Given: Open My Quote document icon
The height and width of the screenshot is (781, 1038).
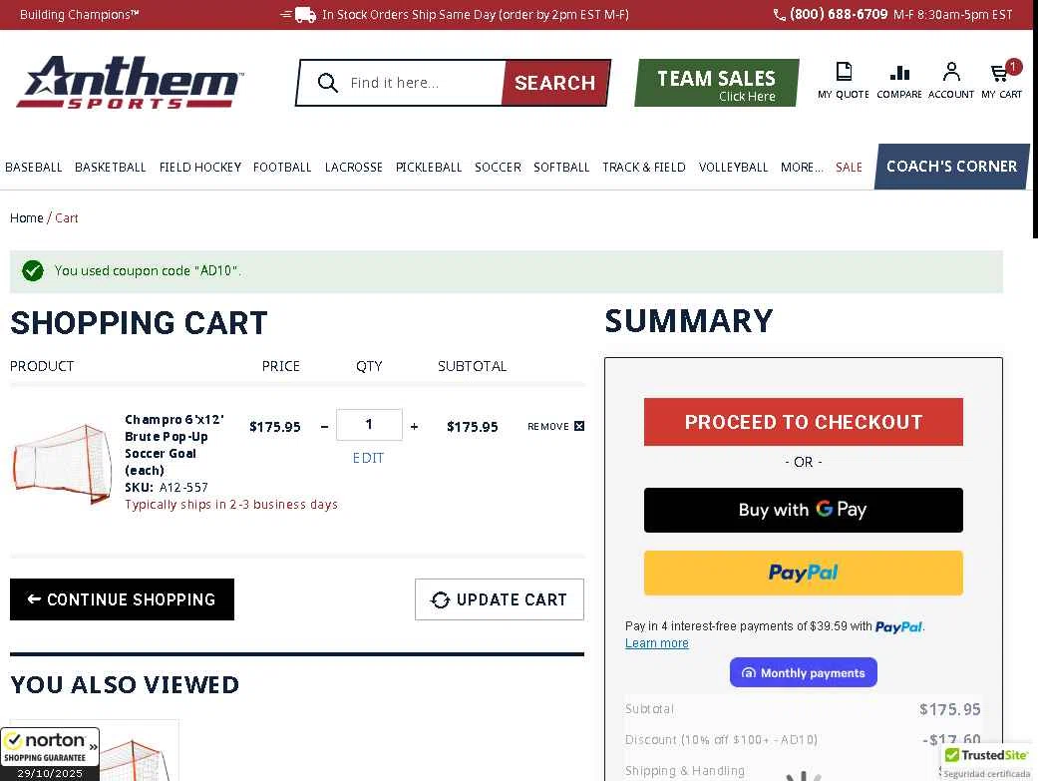Looking at the screenshot, I should tap(844, 72).
